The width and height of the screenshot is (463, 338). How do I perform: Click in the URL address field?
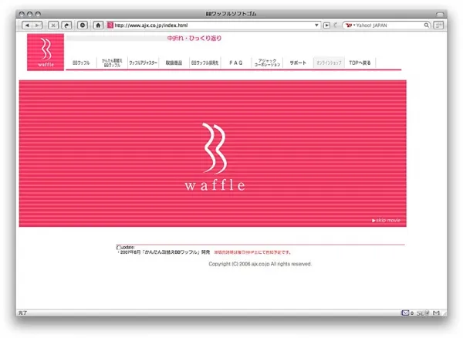[208, 25]
